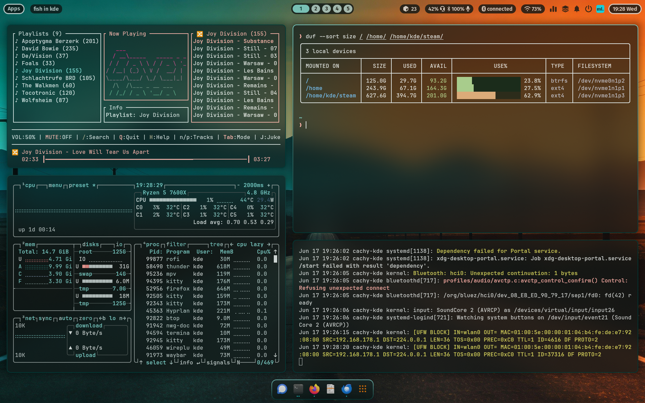
Task: Toggle auto scaling in btop net box
Action: (66, 318)
